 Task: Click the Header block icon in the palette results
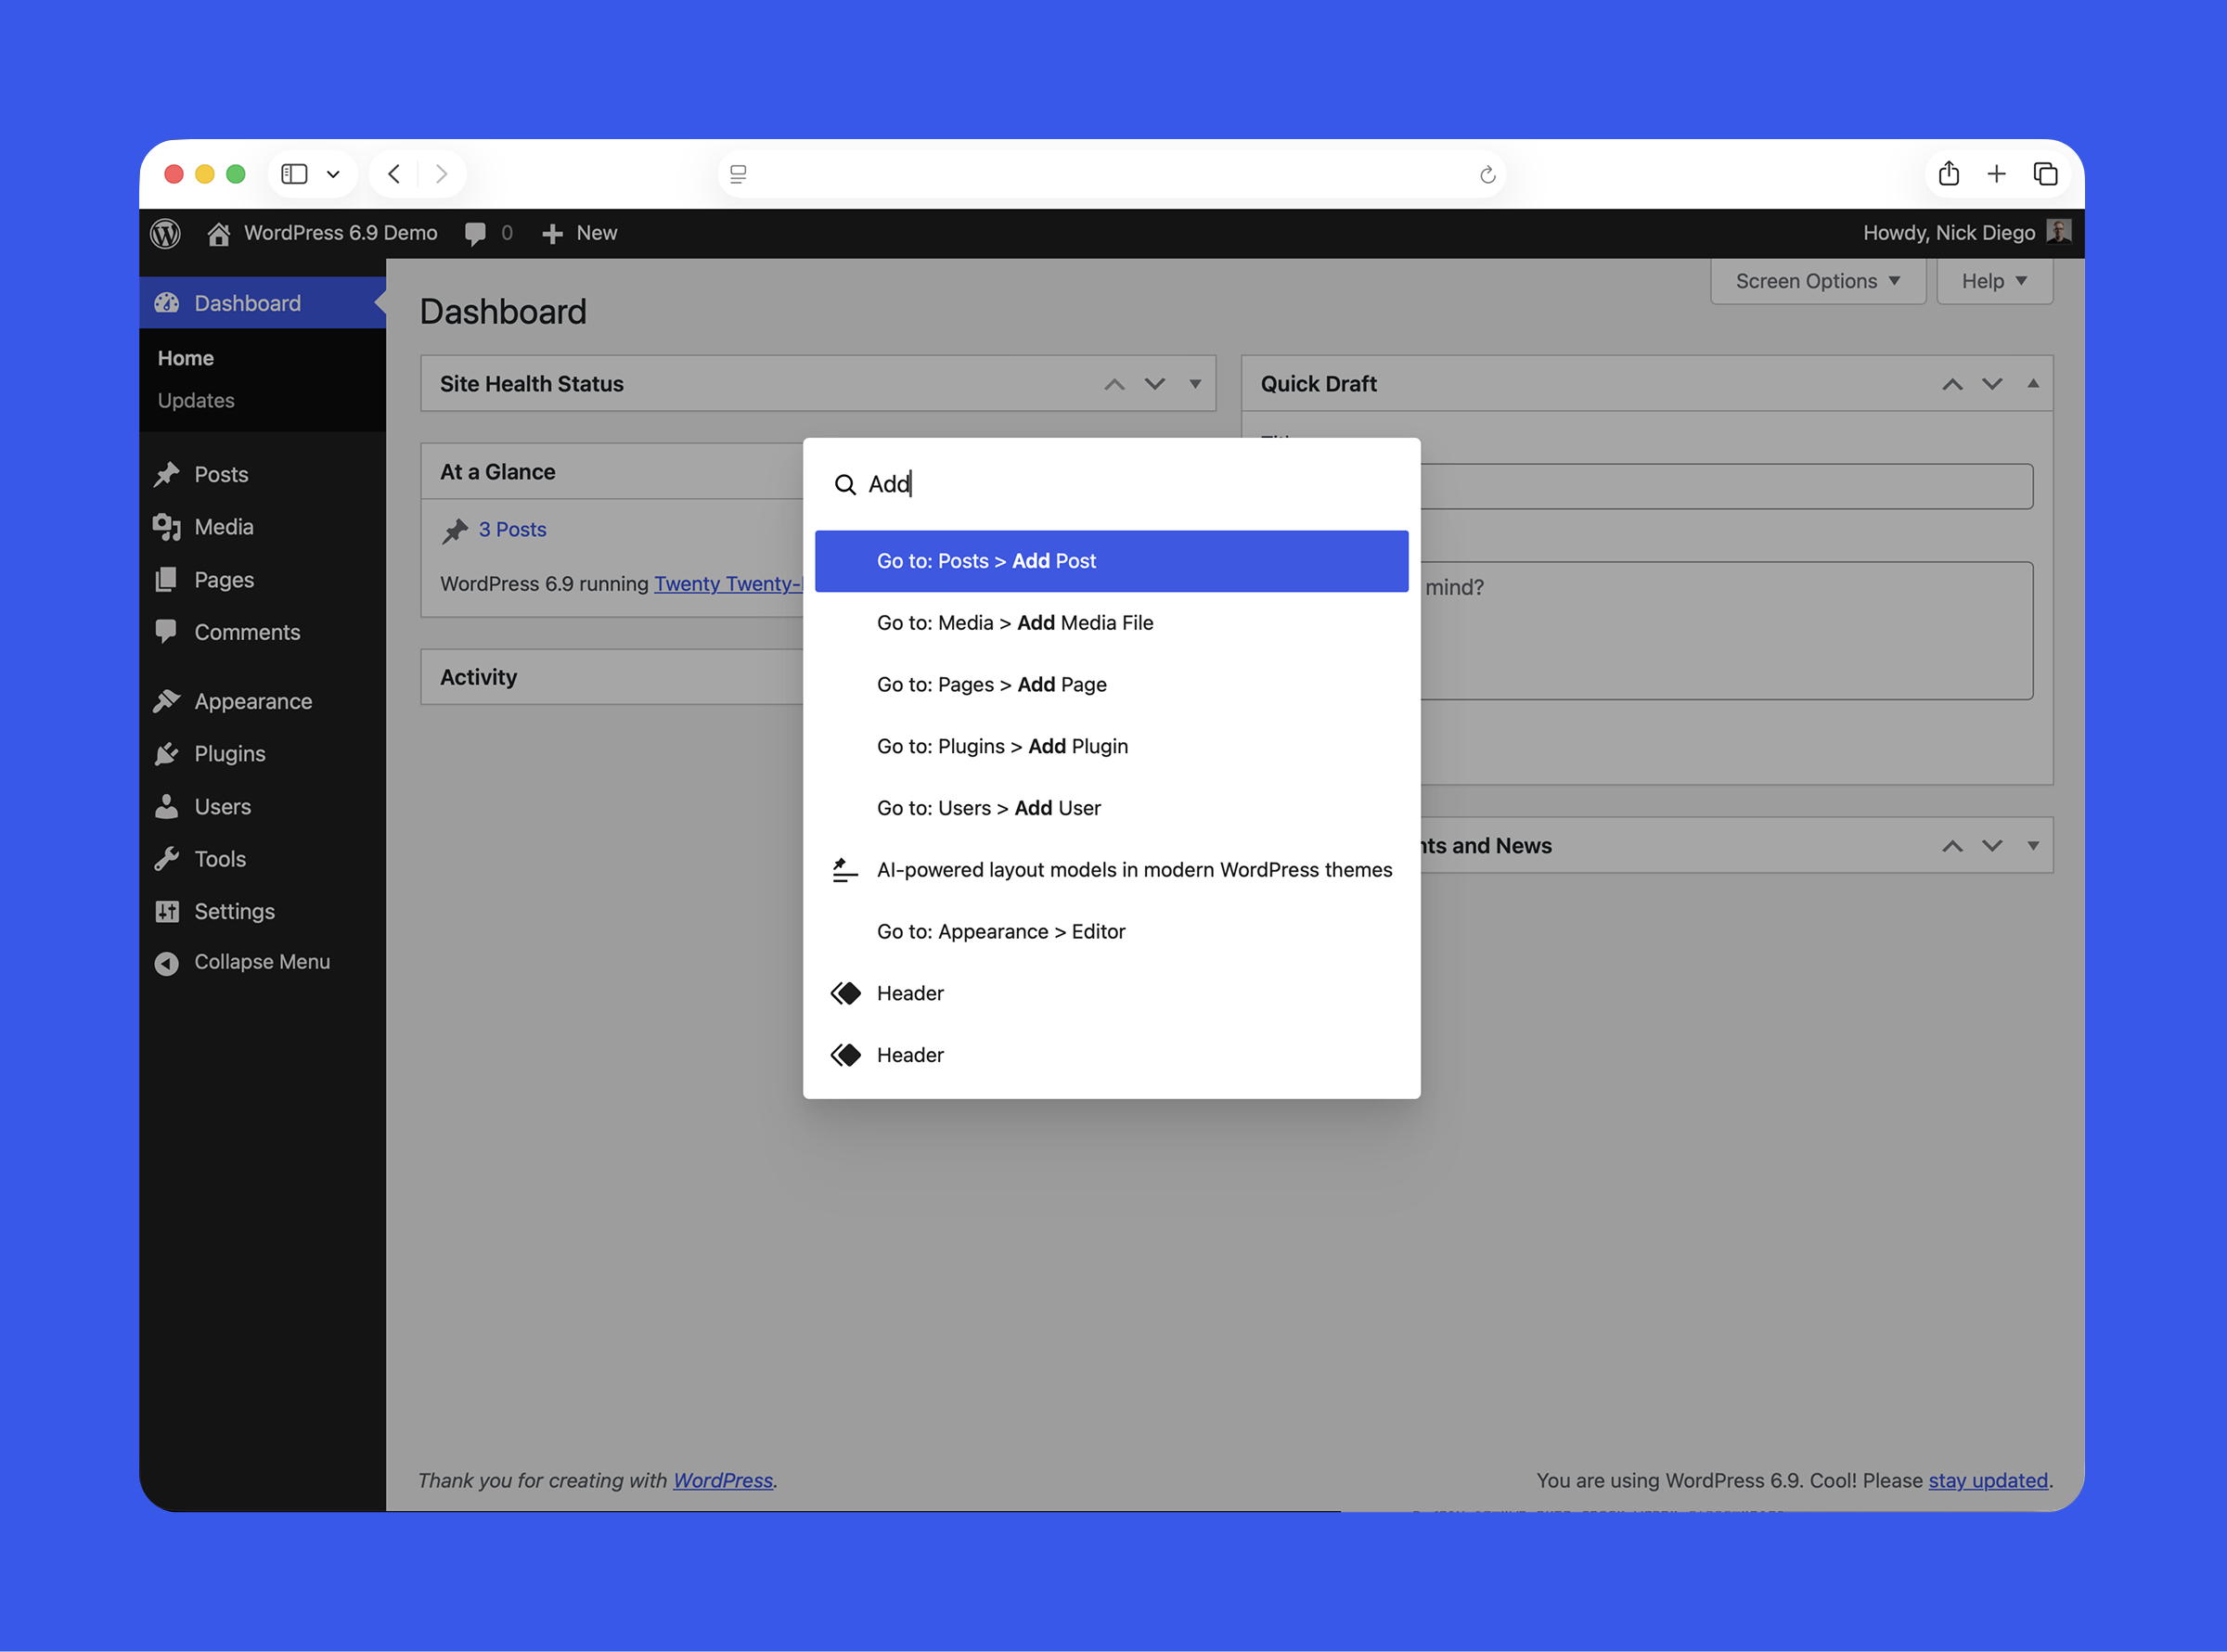pos(845,993)
